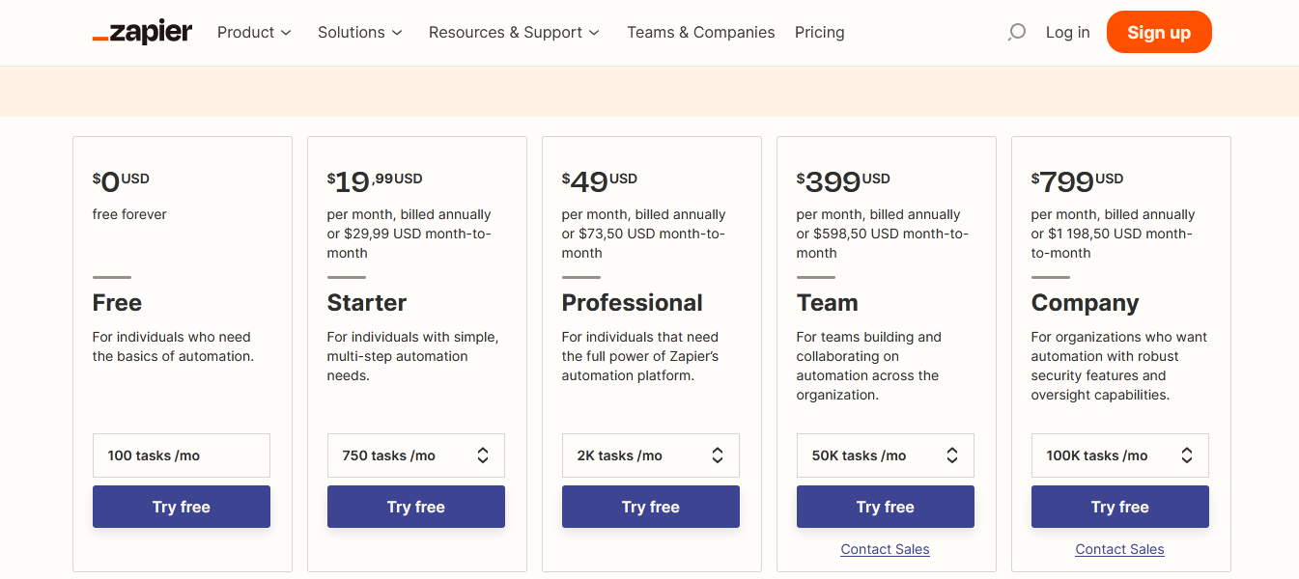Open the 100K tasks /mo dropdown
This screenshot has width=1299, height=579.
1120,455
